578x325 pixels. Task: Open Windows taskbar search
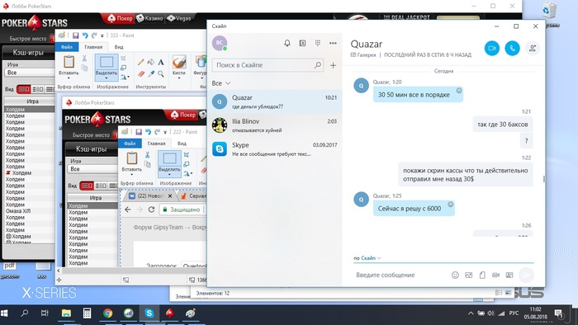25,313
